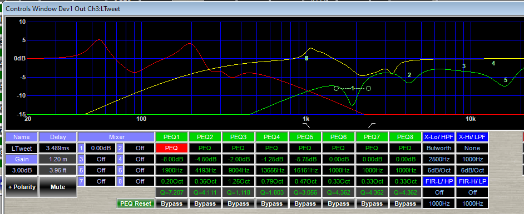Image resolution: width=524 pixels, height=214 pixels.
Task: Open the HPF slope 6dB/Oct selector
Action: point(438,170)
